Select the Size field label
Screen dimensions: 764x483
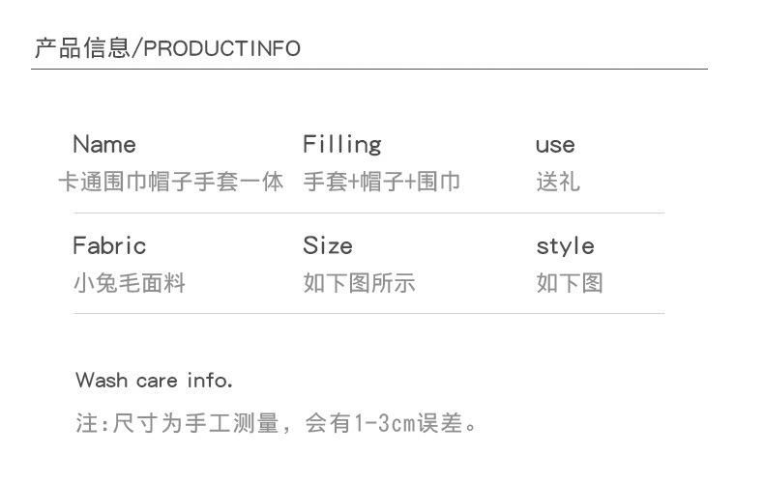pyautogui.click(x=328, y=246)
